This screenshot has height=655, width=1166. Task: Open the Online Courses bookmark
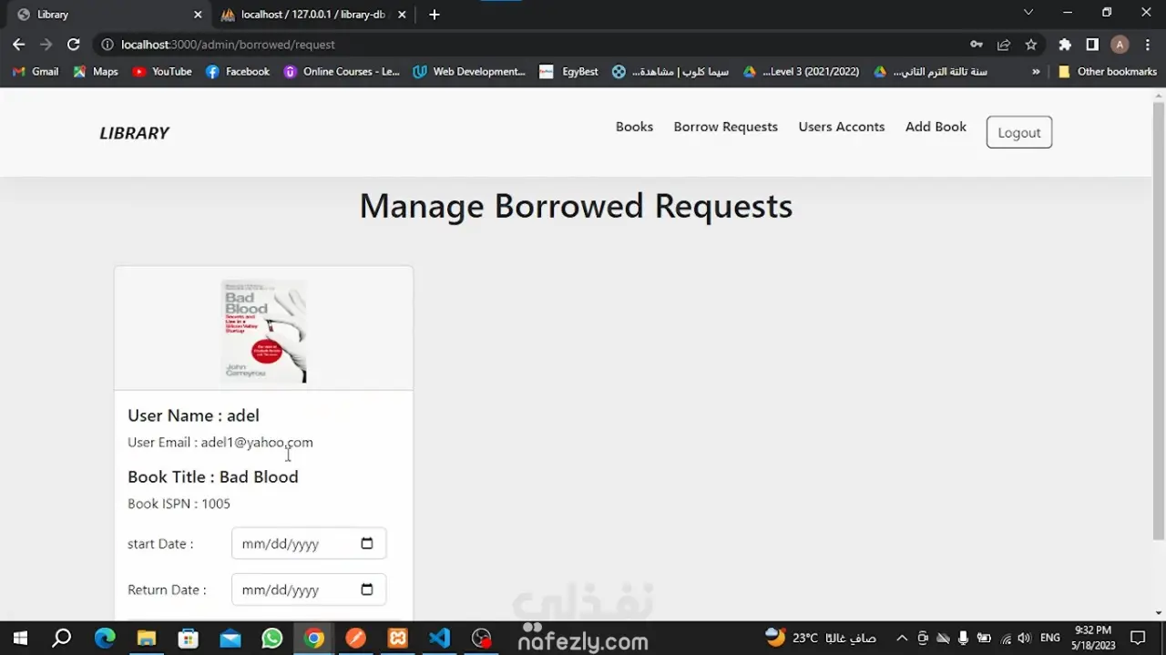pos(342,72)
